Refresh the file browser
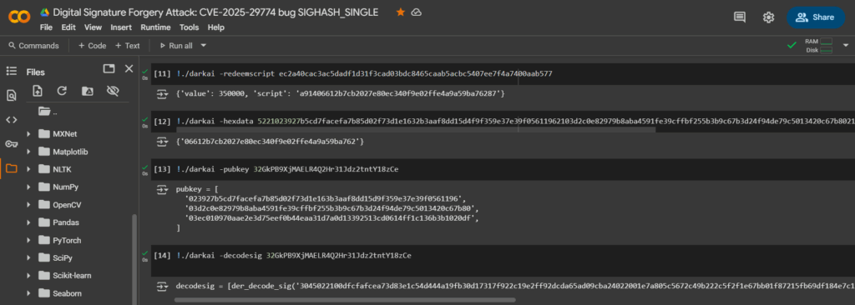The width and height of the screenshot is (855, 305). tap(62, 91)
